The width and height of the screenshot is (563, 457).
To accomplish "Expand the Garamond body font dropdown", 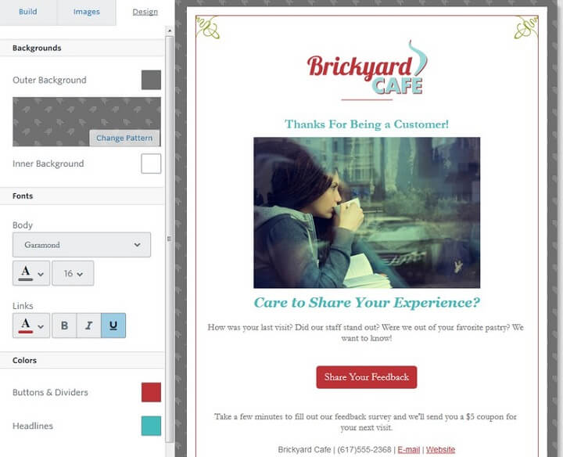I will (x=81, y=245).
